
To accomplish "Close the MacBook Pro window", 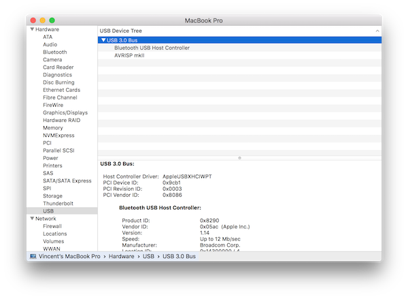I will tap(33, 20).
